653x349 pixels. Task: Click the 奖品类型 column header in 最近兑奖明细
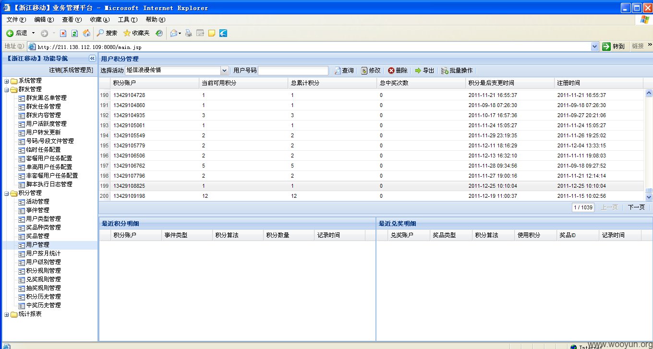pyautogui.click(x=450, y=235)
